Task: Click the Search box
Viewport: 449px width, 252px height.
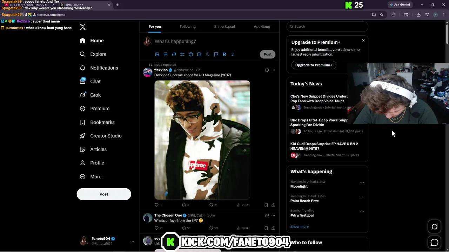Action: [327, 27]
